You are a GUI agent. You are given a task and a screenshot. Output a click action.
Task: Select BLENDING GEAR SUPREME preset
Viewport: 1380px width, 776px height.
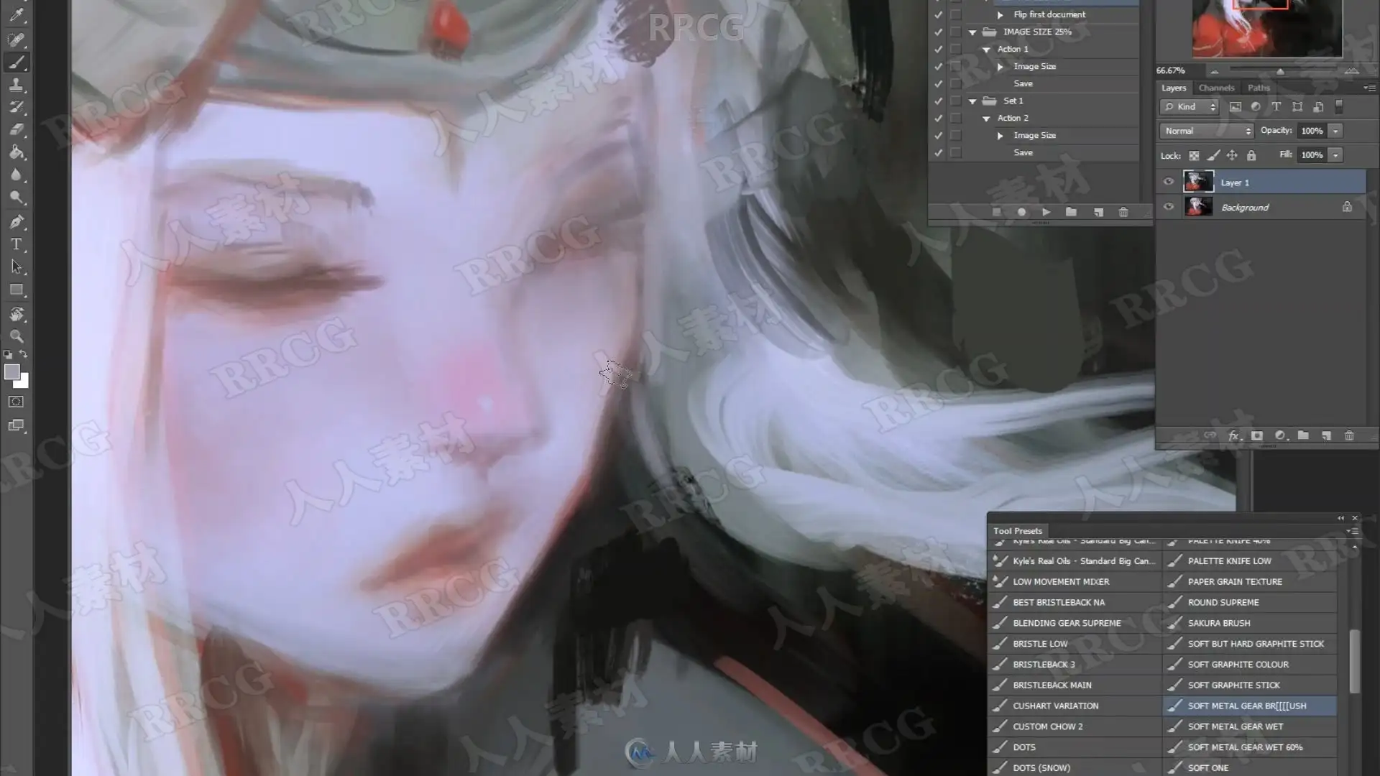pos(1067,623)
